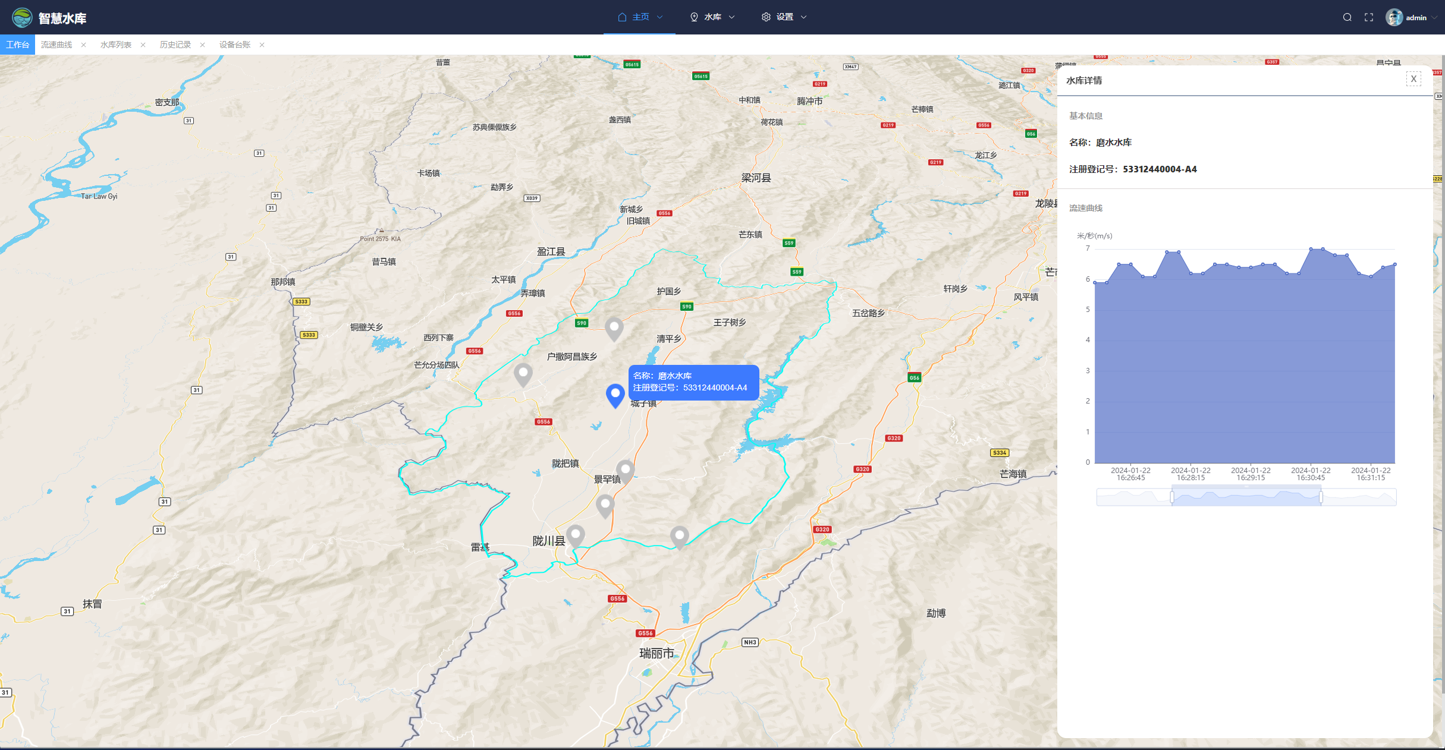
Task: Click the admin user avatar
Action: click(1394, 17)
